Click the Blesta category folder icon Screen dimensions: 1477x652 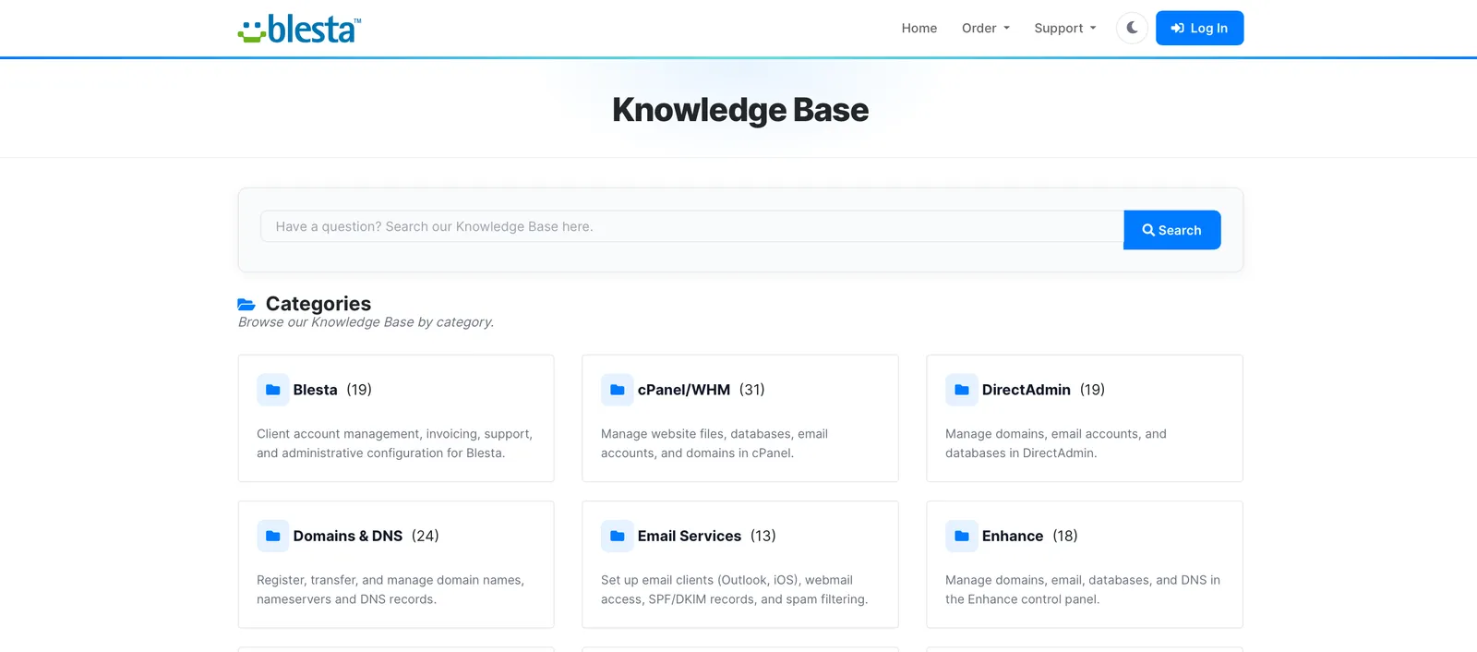pyautogui.click(x=272, y=390)
